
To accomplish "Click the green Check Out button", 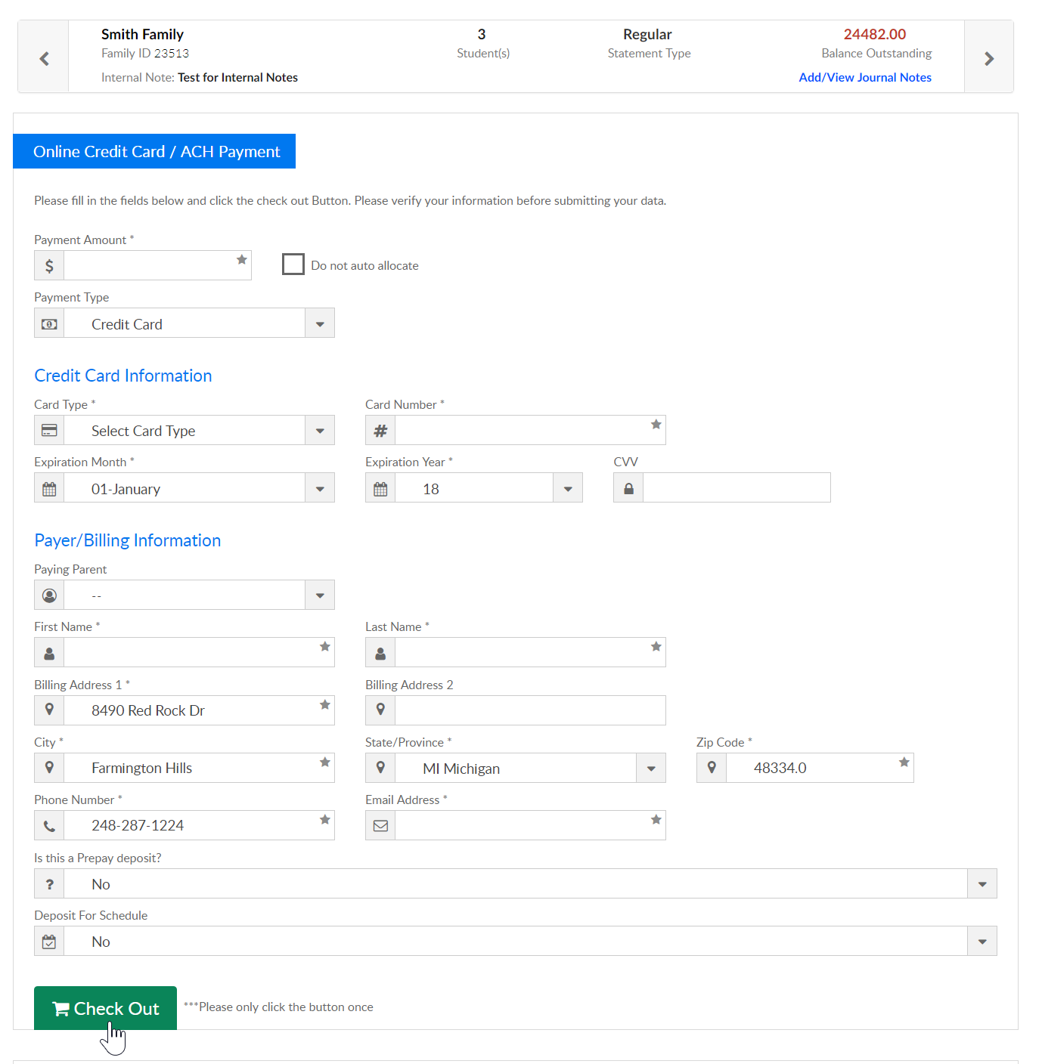I will [105, 1008].
